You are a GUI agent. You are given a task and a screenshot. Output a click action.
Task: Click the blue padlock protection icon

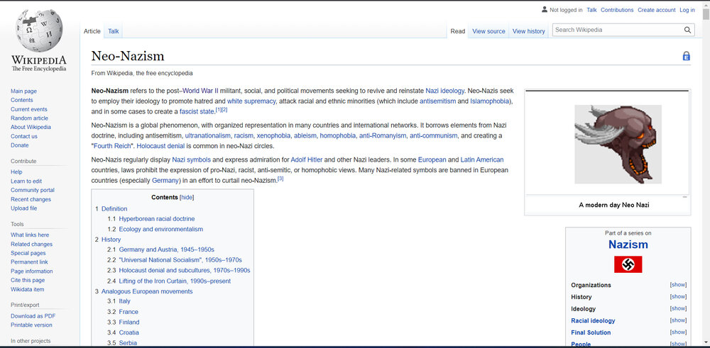click(x=686, y=56)
